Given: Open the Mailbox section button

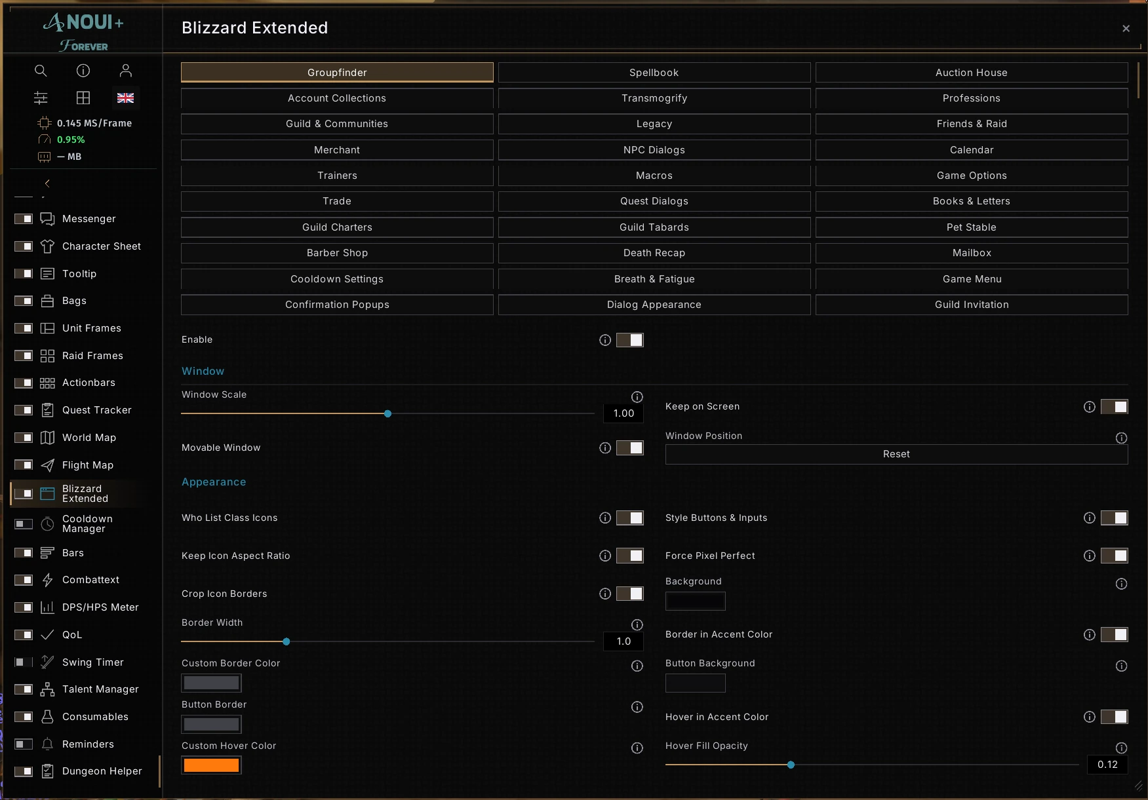Looking at the screenshot, I should [x=972, y=253].
